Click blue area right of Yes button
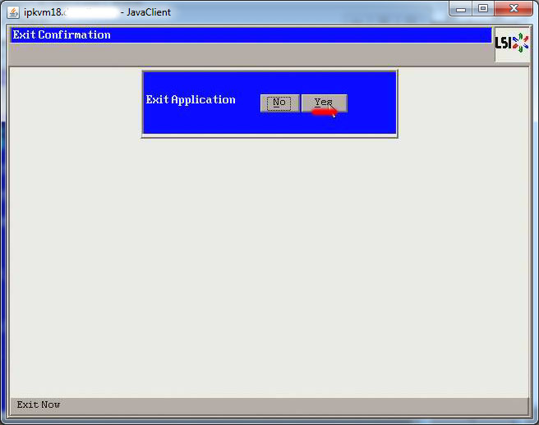This screenshot has height=425, width=539. coord(371,103)
